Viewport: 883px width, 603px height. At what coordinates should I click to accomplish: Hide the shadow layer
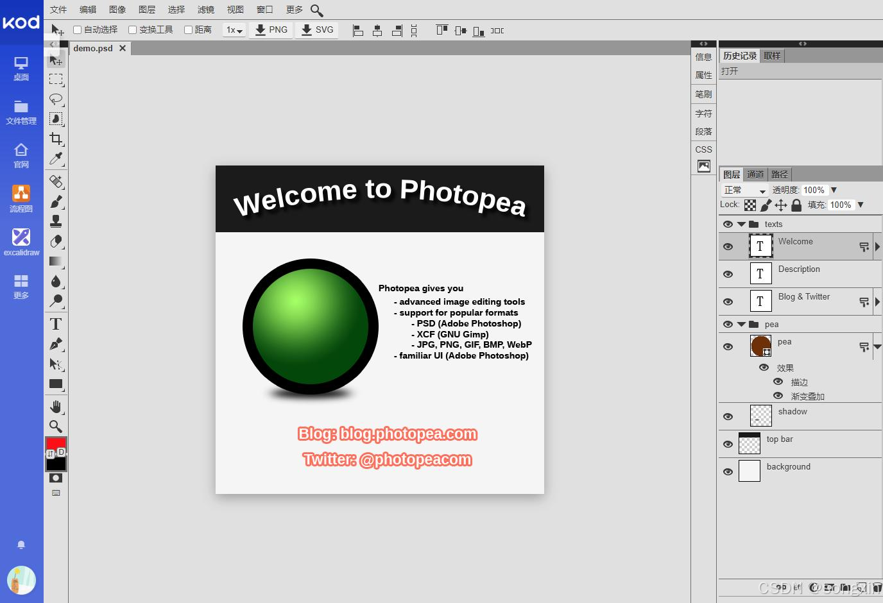tap(728, 417)
